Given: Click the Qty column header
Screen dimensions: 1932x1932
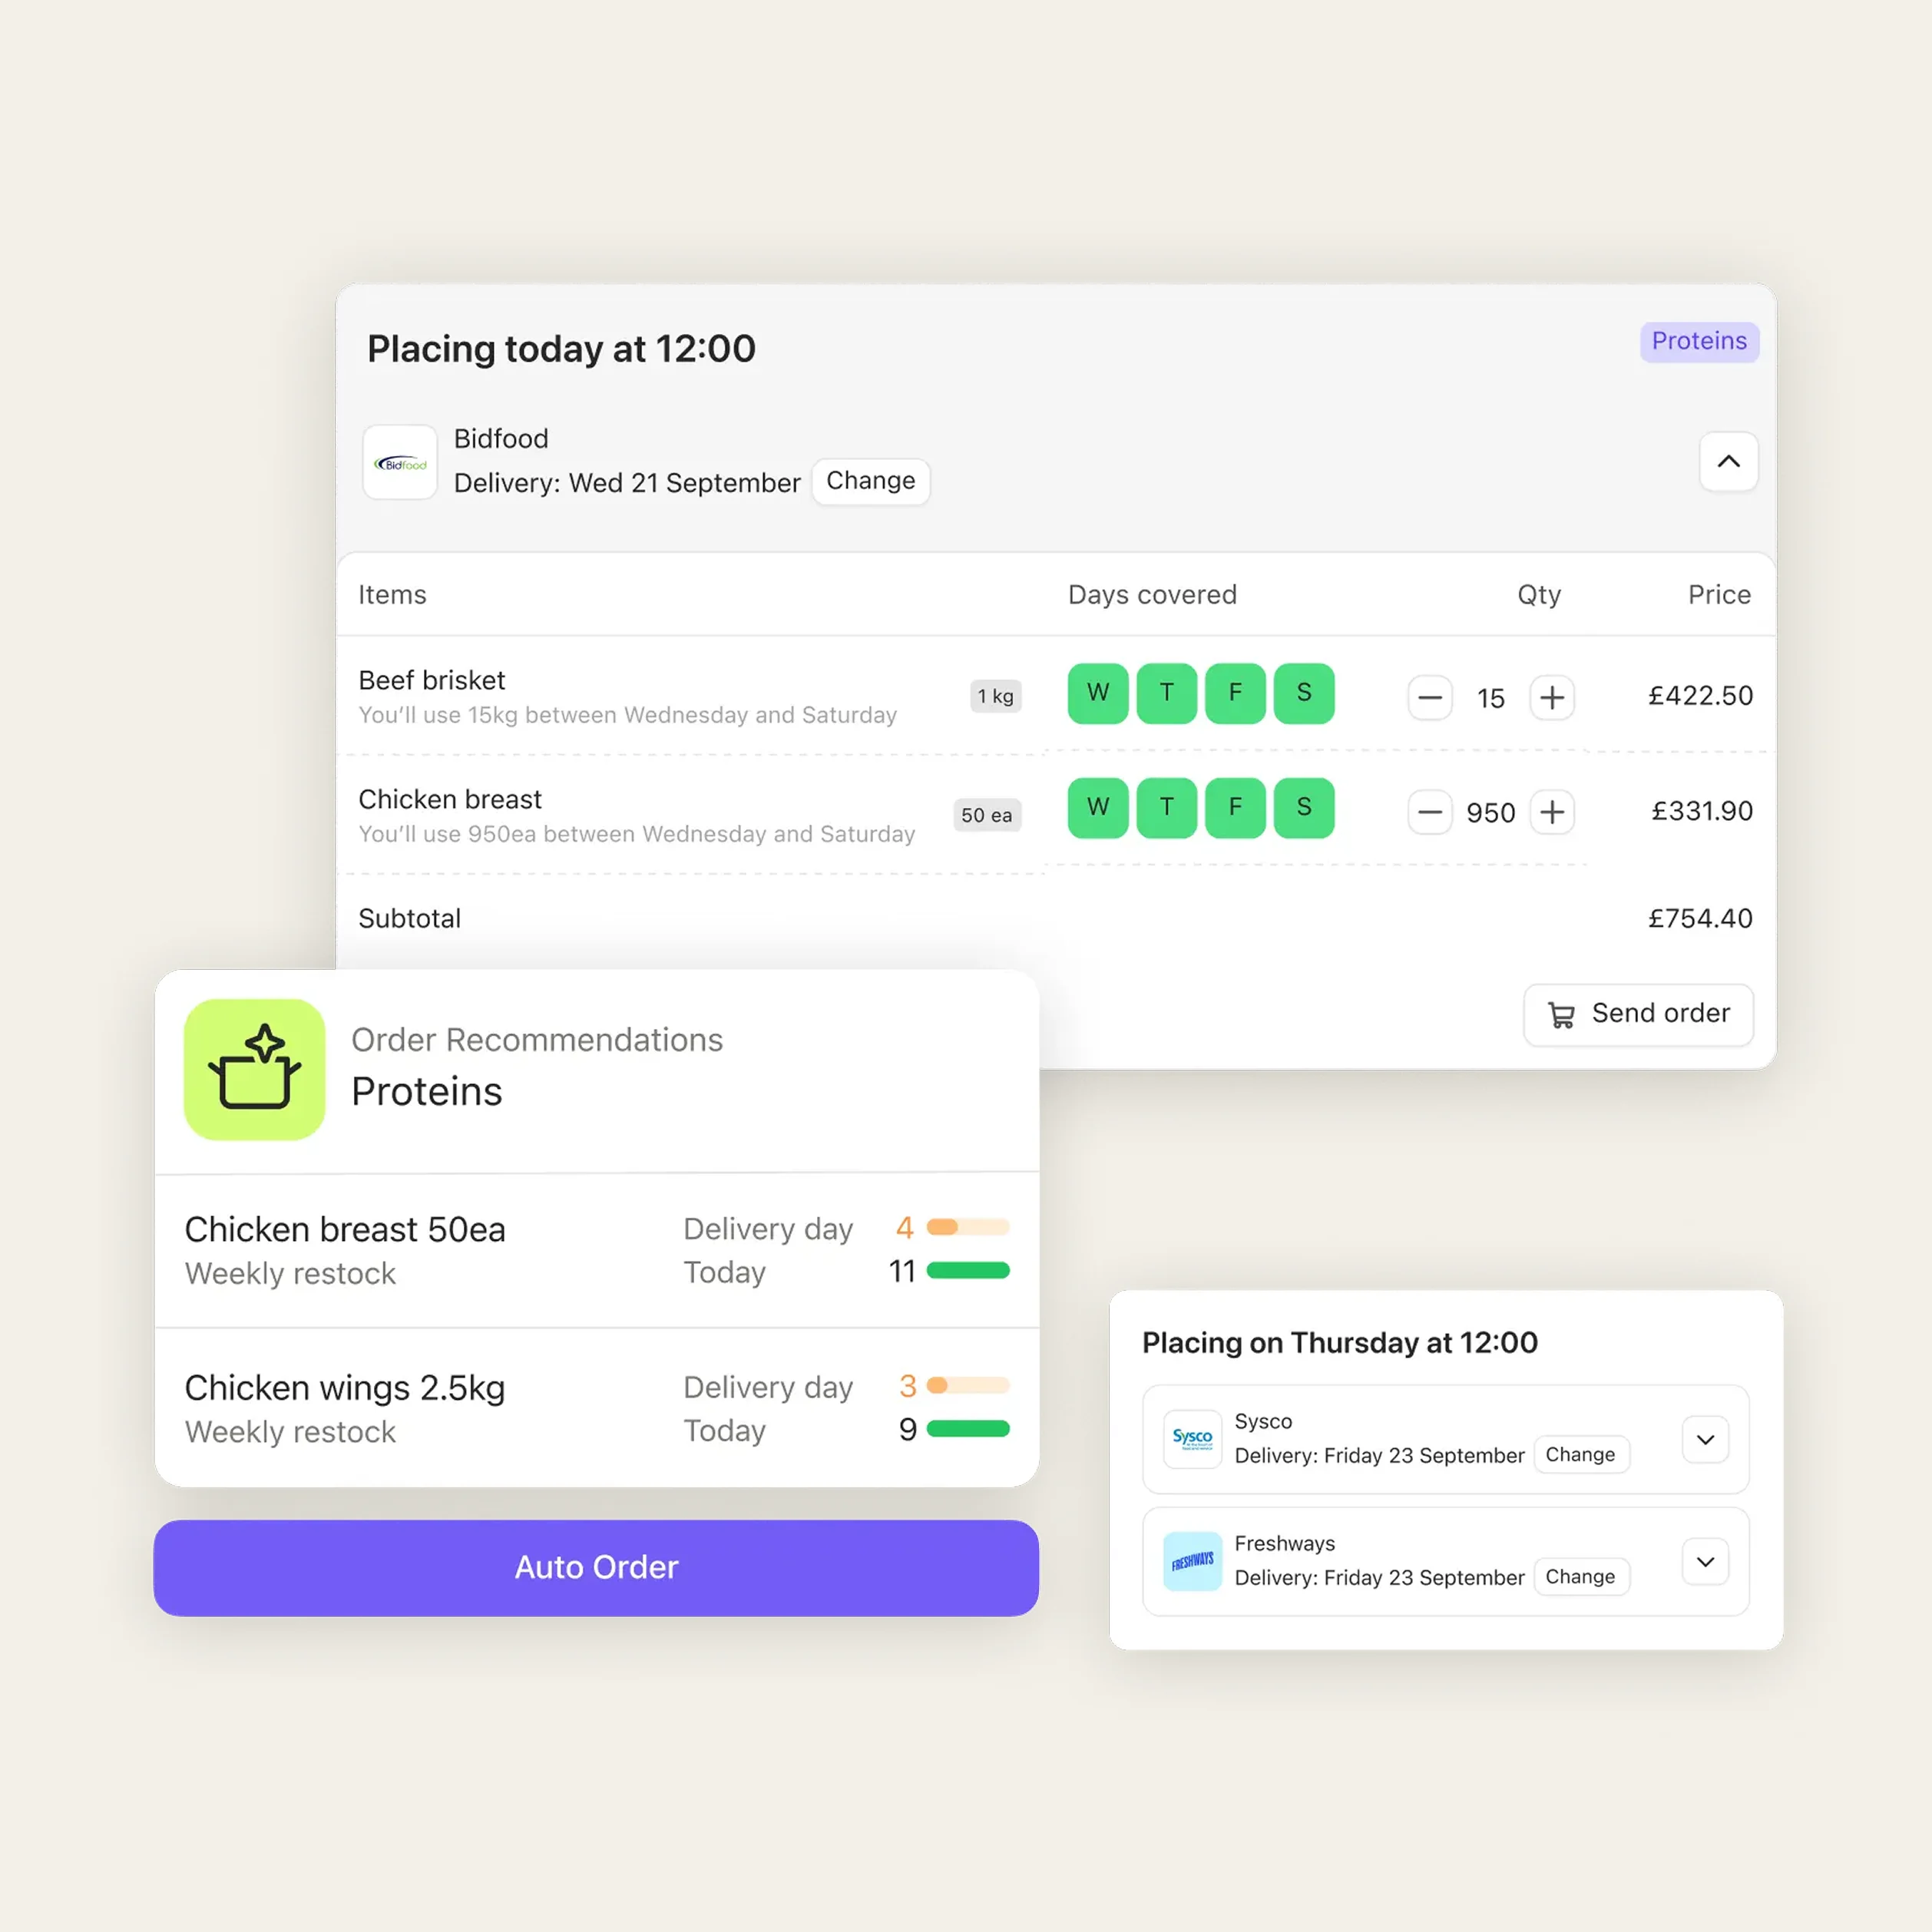Looking at the screenshot, I should [x=1539, y=595].
